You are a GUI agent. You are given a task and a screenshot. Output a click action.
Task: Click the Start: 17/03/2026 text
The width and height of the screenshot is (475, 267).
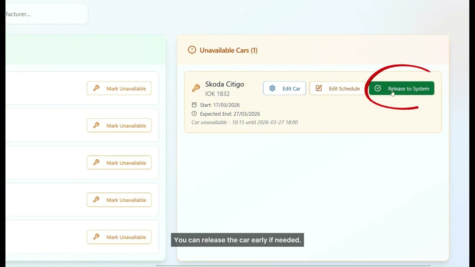[x=220, y=105]
